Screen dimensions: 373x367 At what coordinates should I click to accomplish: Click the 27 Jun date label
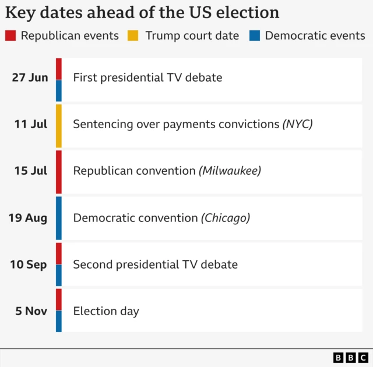[x=30, y=77]
